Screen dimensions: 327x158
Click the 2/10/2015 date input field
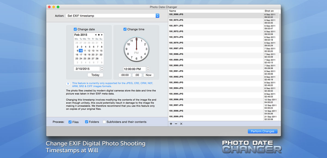(x=87, y=69)
